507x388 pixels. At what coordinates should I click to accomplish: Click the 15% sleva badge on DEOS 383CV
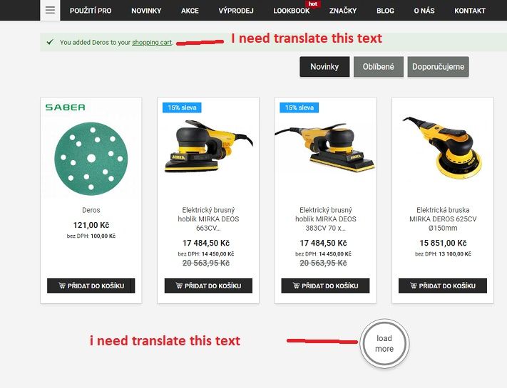299,108
